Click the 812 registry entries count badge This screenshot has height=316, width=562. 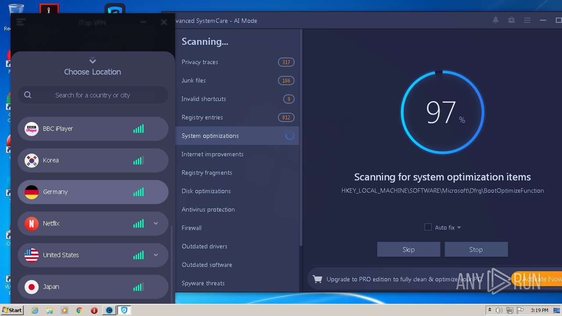tap(286, 117)
